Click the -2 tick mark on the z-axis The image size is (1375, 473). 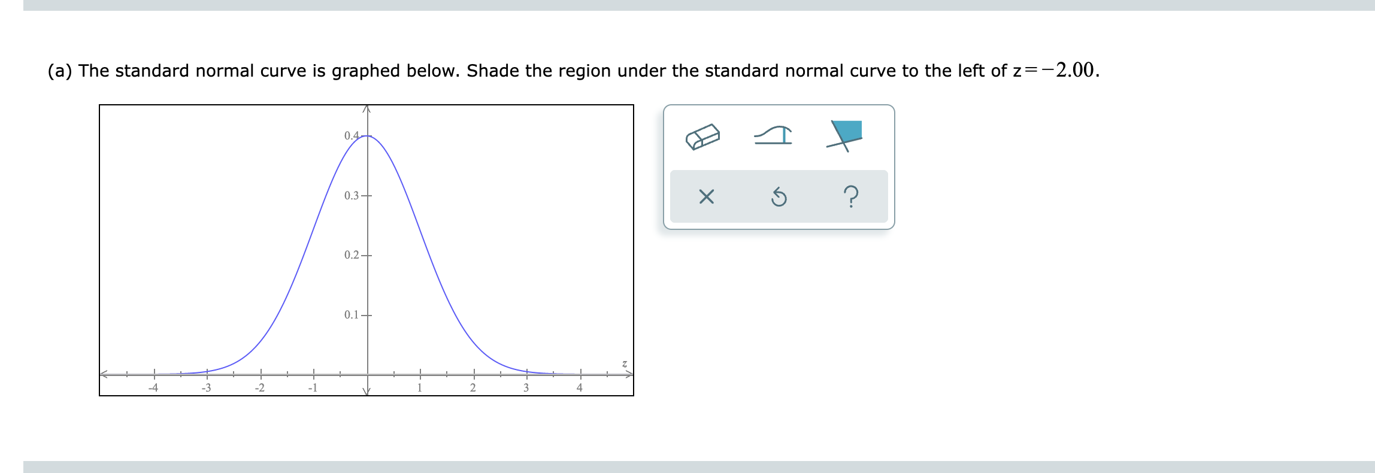coord(261,373)
